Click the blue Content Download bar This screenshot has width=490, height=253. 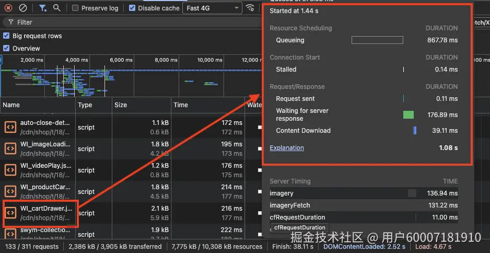[415, 130]
